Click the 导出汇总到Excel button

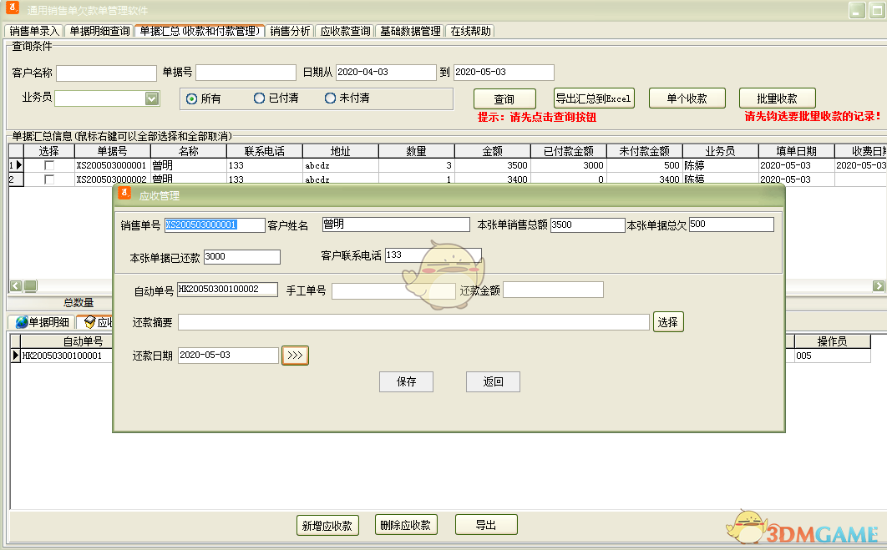(594, 97)
